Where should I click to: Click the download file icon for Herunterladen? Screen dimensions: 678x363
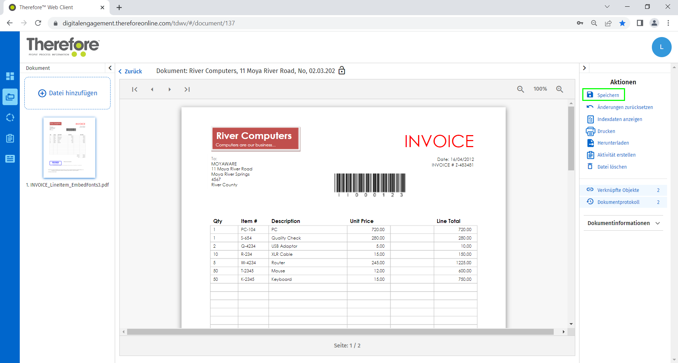[590, 143]
